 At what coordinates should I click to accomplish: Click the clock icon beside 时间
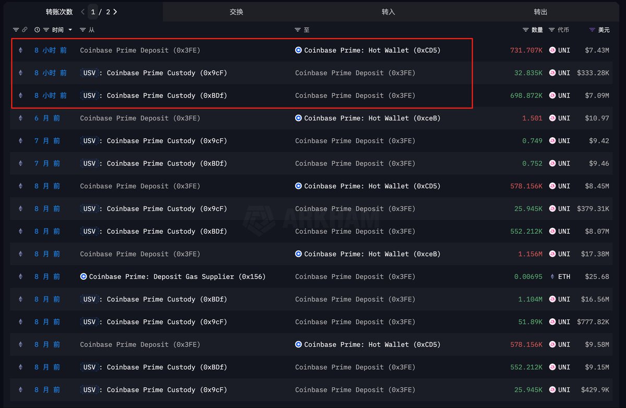tap(37, 30)
